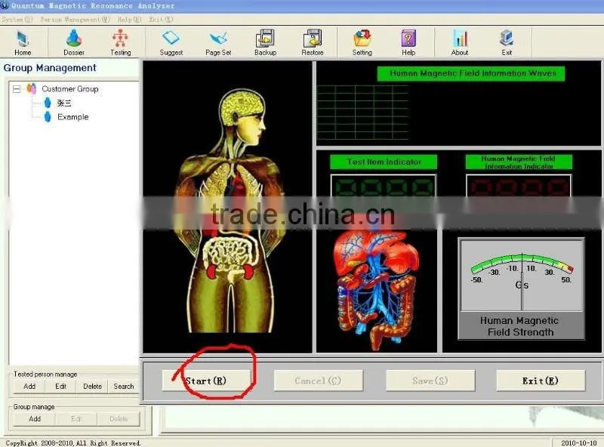Screen dimensions: 604x447
Task: Open the Help menu in menu bar
Action: pyautogui.click(x=129, y=19)
